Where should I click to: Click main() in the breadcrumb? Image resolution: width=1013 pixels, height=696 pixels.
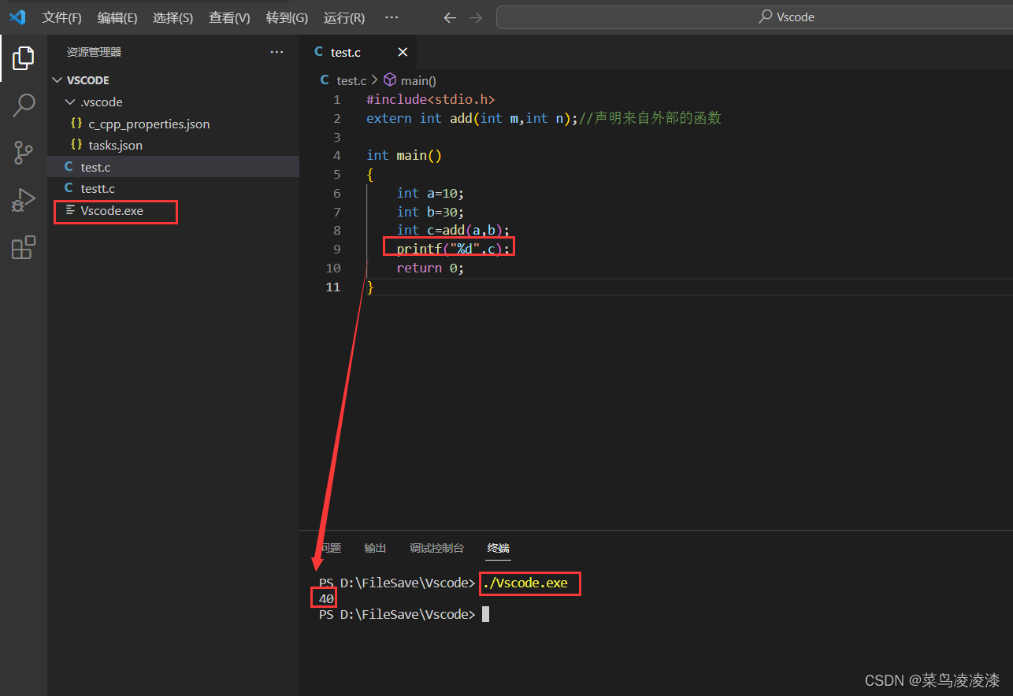pyautogui.click(x=418, y=80)
